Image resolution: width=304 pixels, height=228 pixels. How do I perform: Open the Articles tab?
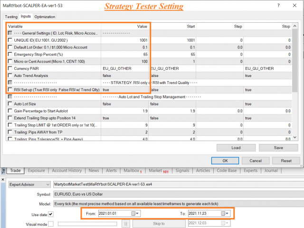click(203, 171)
